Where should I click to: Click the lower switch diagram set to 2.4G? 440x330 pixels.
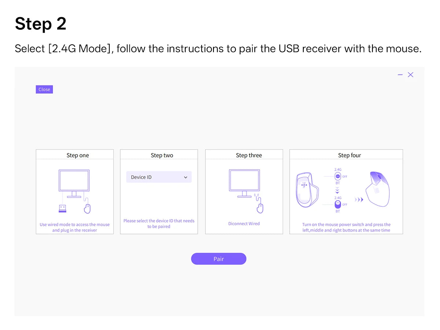click(338, 204)
